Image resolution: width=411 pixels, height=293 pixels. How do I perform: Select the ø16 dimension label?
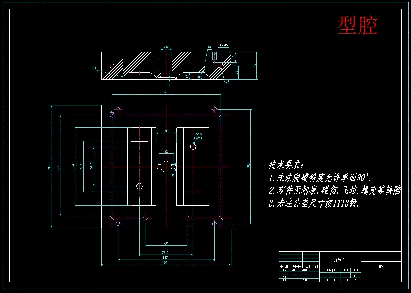click(166, 47)
